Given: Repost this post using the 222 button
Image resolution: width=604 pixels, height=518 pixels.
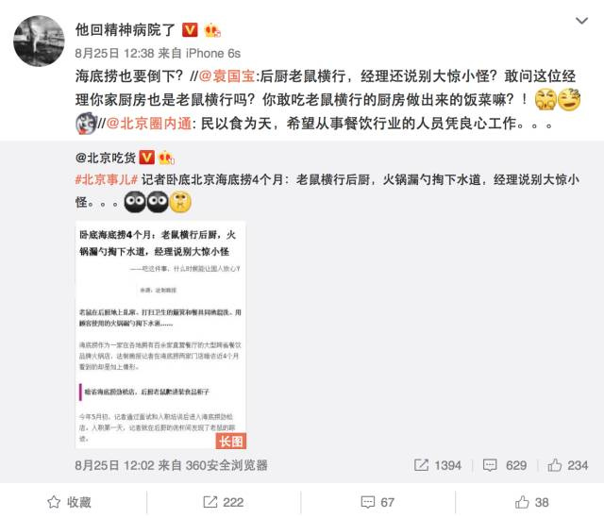Looking at the screenshot, I should click(224, 502).
